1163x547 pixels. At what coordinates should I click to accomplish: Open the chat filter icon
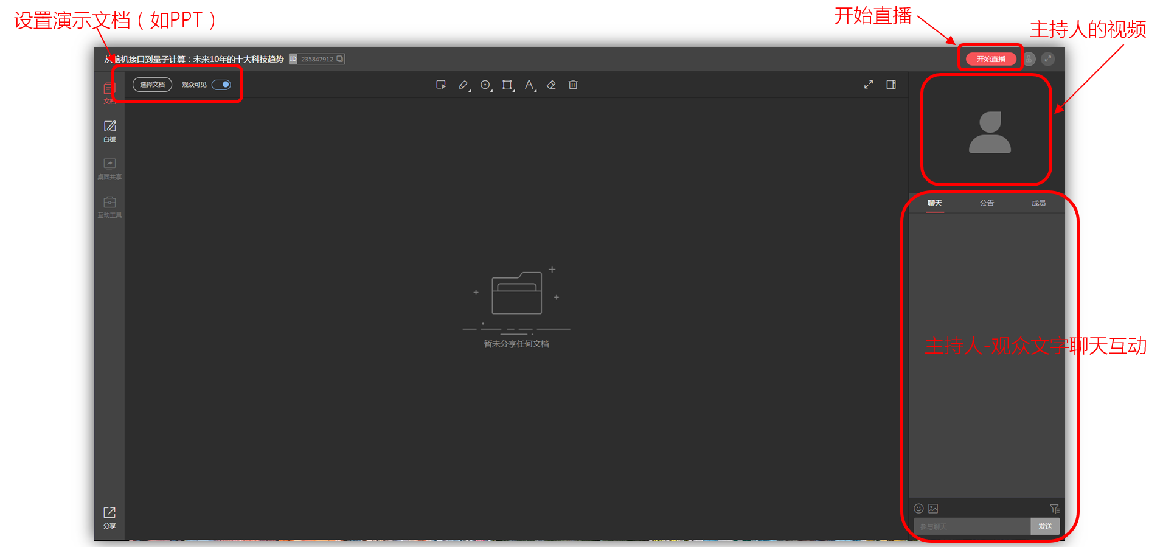tap(1055, 509)
